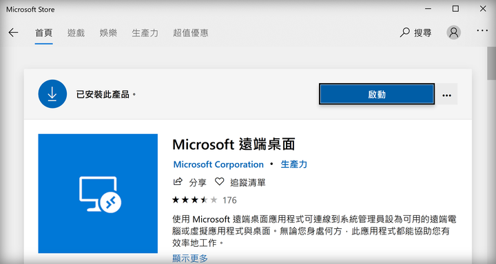The image size is (496, 264).
Task: Expand more options beside 啟動 button
Action: click(x=446, y=94)
